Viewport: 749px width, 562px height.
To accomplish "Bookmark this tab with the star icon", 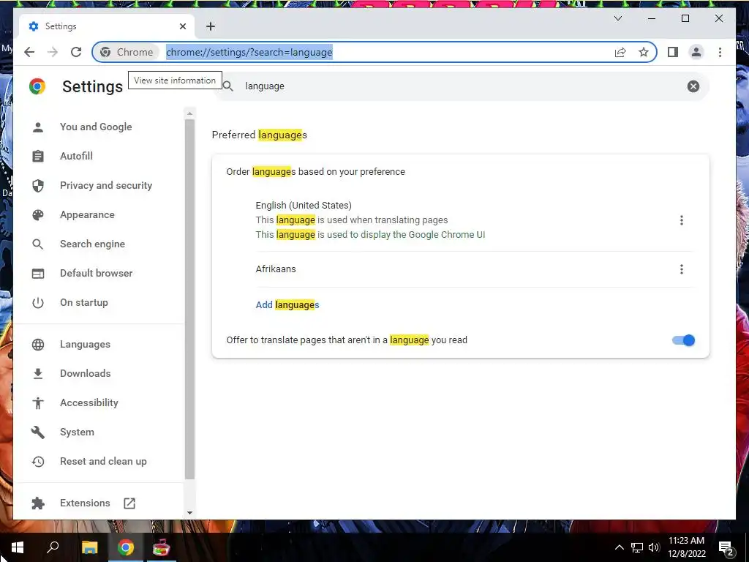I will (644, 52).
